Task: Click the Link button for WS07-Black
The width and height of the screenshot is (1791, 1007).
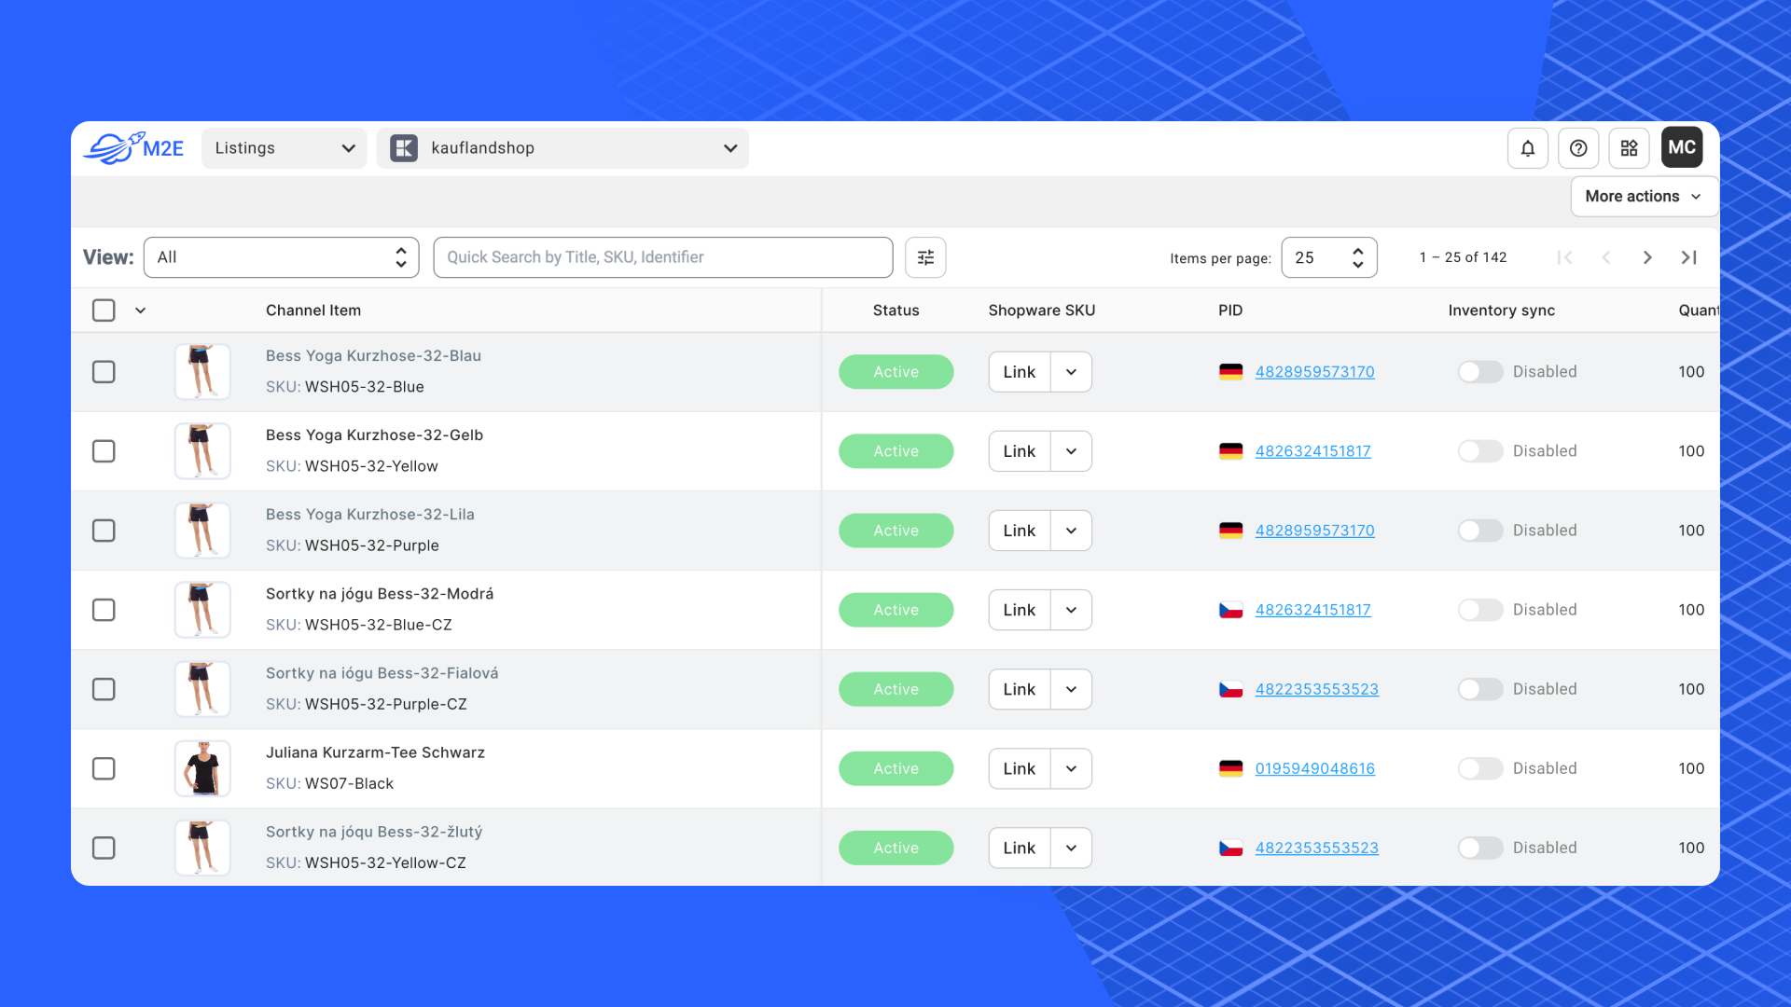Action: tap(1018, 768)
